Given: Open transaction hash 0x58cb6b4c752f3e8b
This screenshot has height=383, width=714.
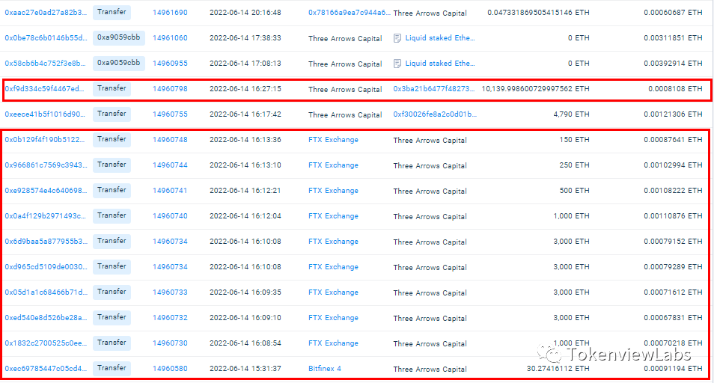Looking at the screenshot, I should tap(45, 64).
